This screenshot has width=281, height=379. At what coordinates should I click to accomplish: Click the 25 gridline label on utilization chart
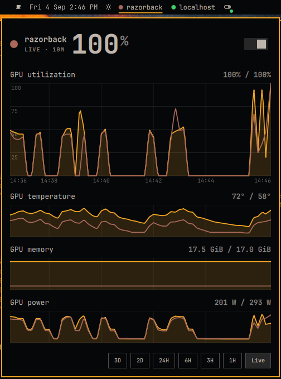click(14, 157)
